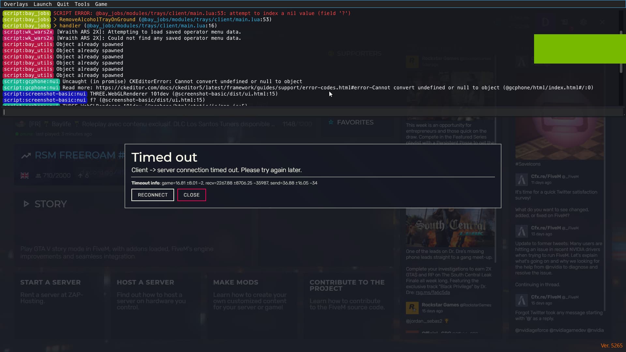
Task: Click the green progress bar at top right
Action: pyautogui.click(x=580, y=49)
